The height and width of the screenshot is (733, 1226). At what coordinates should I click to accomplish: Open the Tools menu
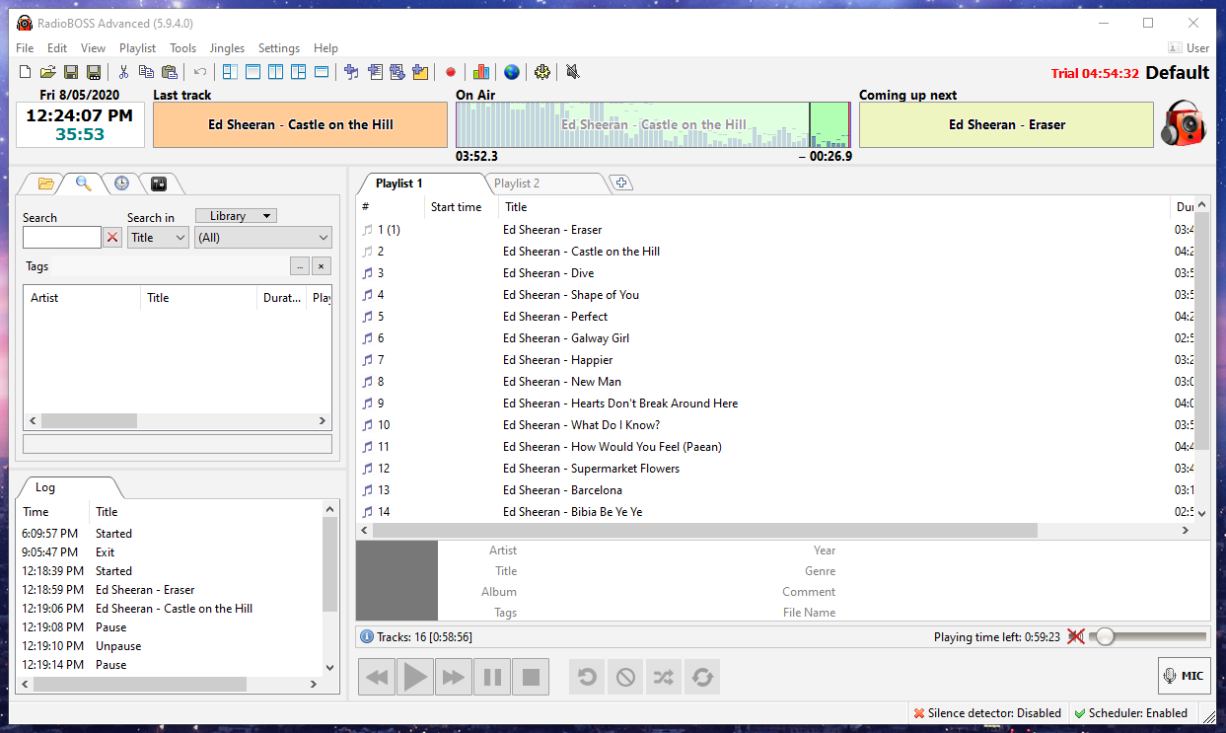pyautogui.click(x=182, y=48)
